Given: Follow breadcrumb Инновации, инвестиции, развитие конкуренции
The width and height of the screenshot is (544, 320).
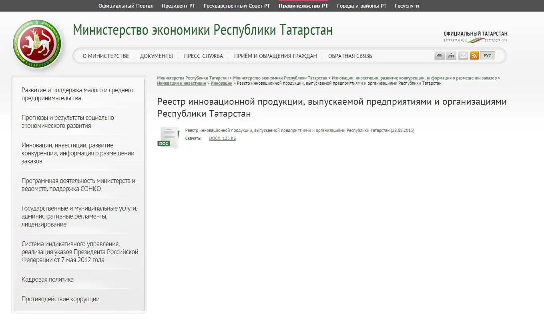Looking at the screenshot, I should (414, 78).
